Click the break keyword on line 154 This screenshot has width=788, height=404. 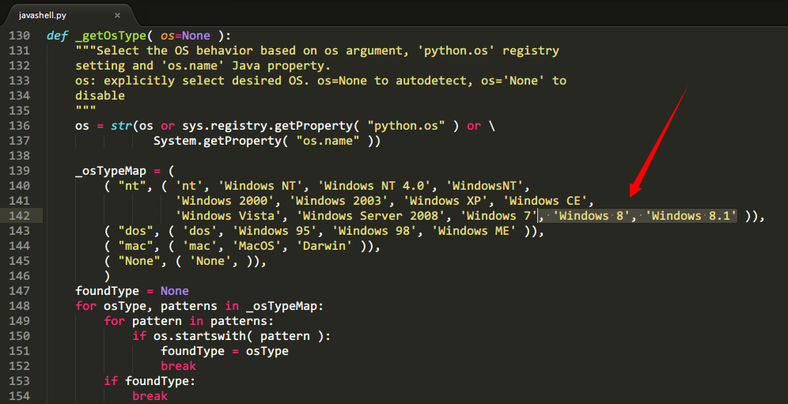click(x=150, y=396)
